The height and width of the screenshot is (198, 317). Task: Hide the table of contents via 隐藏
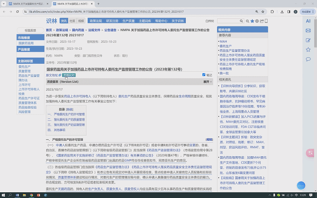click(70, 109)
